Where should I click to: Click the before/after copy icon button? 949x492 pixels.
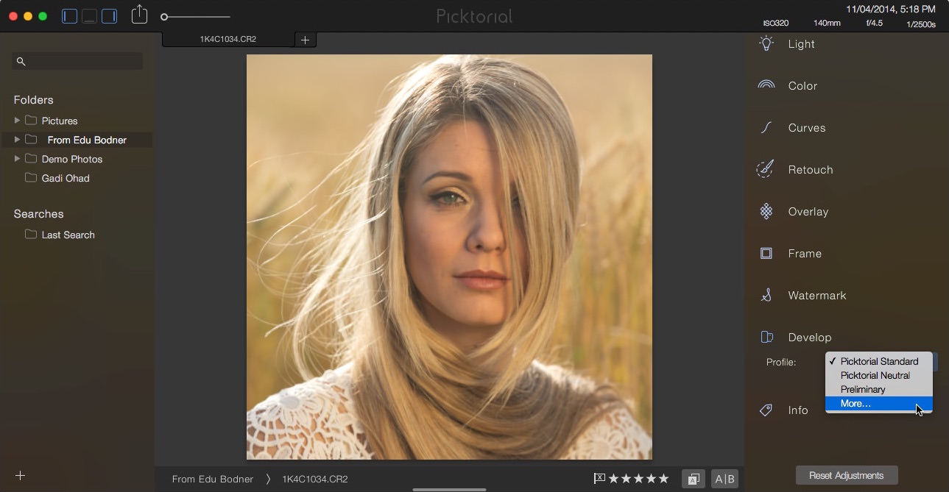(x=694, y=479)
